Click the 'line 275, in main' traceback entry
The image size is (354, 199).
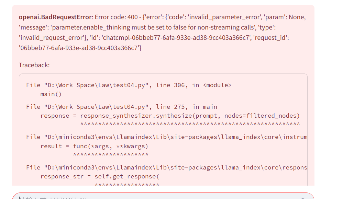(x=187, y=107)
